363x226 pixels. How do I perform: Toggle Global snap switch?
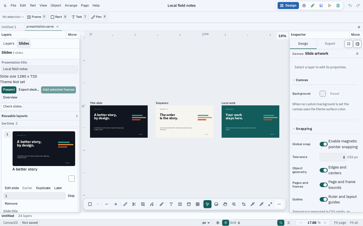pyautogui.click(x=324, y=144)
